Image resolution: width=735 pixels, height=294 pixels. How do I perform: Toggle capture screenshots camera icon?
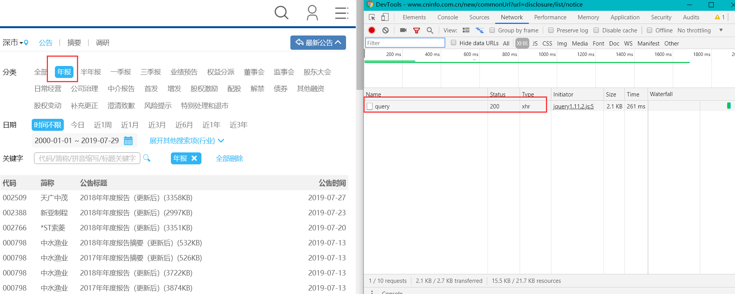pos(403,30)
